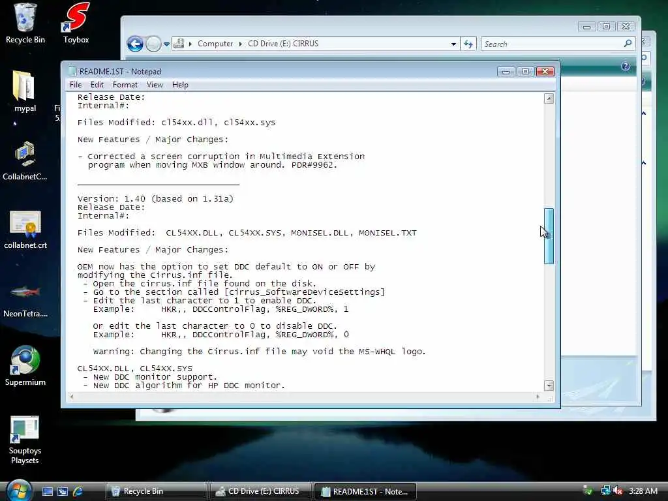Click the Explorer help question mark icon

click(x=626, y=66)
